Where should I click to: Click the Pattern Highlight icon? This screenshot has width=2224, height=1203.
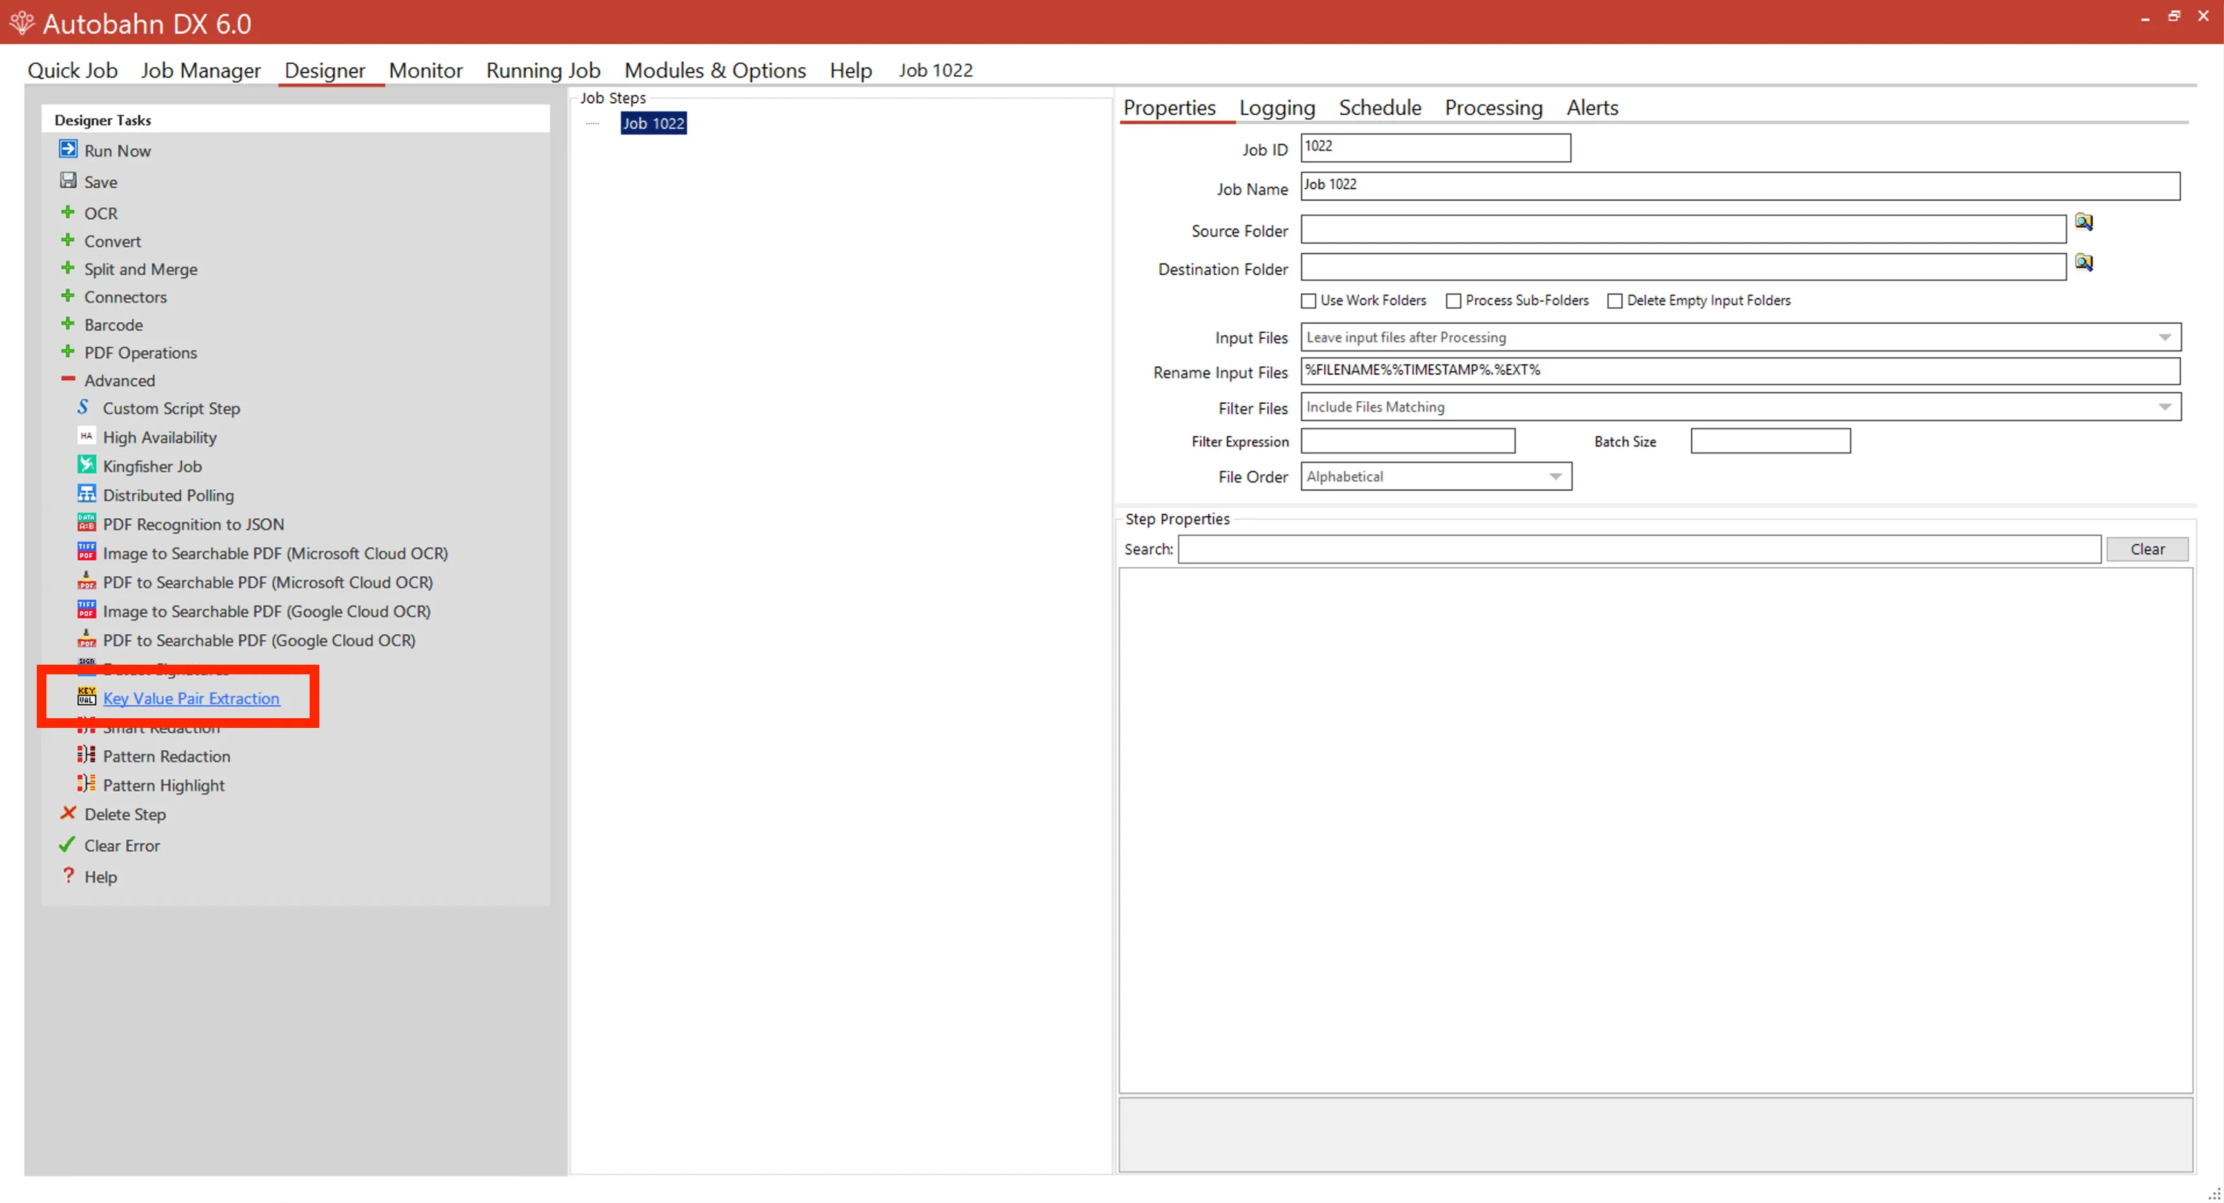[x=86, y=783]
